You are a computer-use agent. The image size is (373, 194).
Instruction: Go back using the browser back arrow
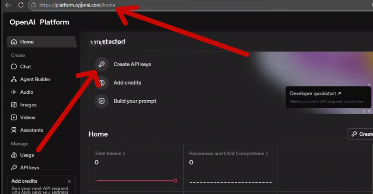click(x=8, y=5)
